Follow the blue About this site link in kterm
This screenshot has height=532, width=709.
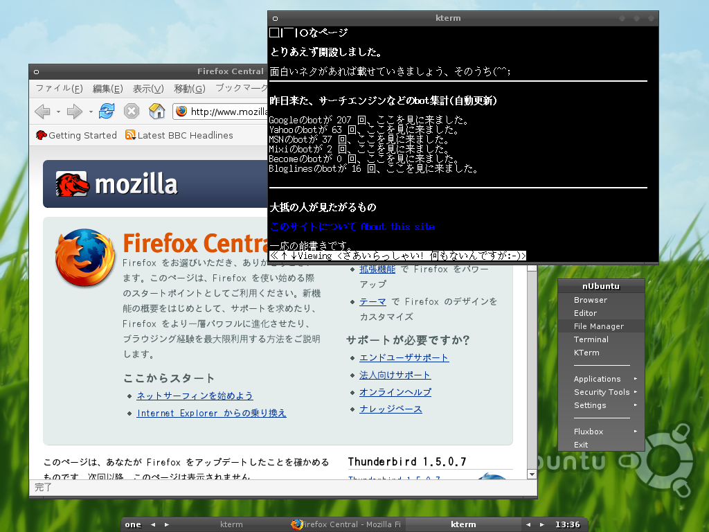coord(352,227)
